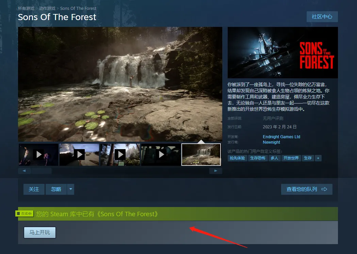This screenshot has height=254, width=357.
Task: Play the third video thumbnail with tree trunk
Action: pos(120,155)
